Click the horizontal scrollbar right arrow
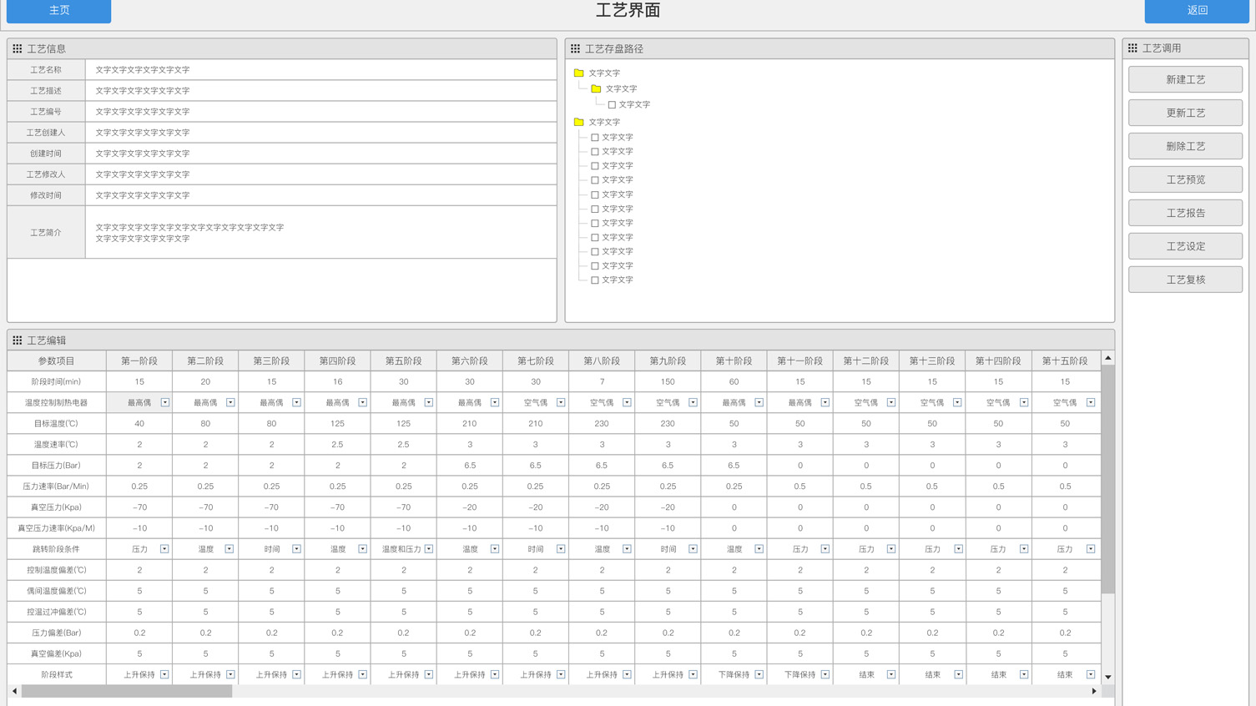The height and width of the screenshot is (706, 1256). coord(1093,691)
